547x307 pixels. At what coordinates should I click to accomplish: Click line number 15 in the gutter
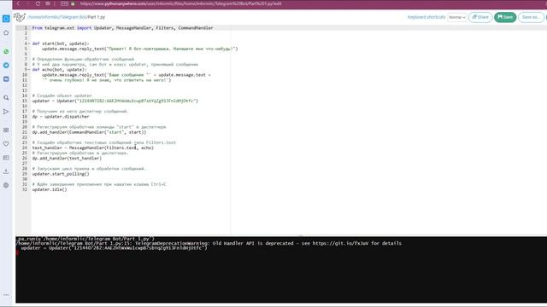pos(25,101)
